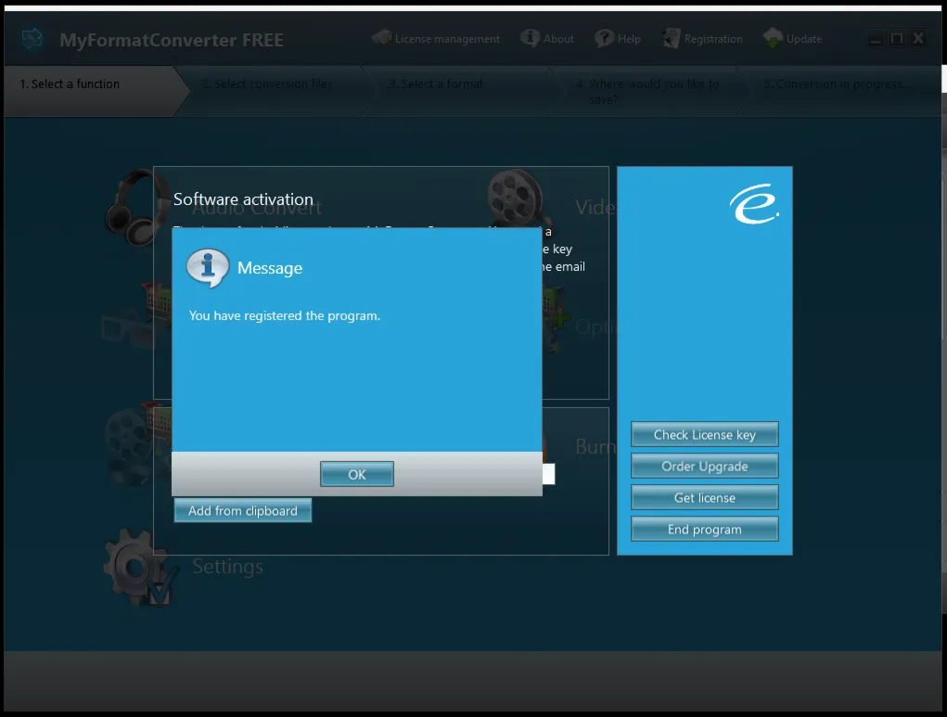Click the MyFormatConverter logo icon
Screen dimensions: 947x717
(32, 39)
